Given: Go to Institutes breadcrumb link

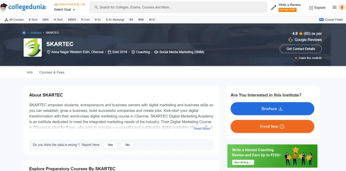Looking at the screenshot, I should (36, 33).
